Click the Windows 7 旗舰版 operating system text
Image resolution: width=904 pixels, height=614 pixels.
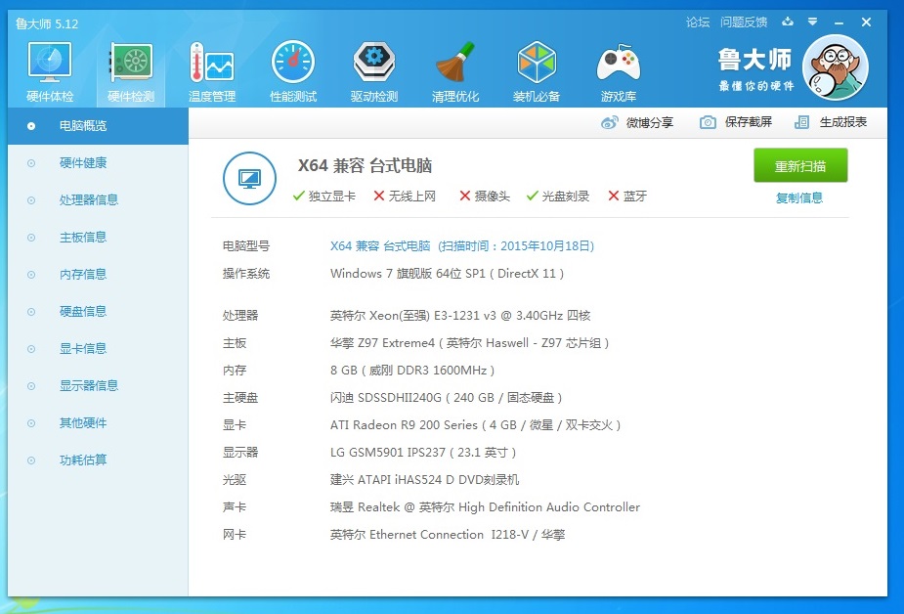[x=447, y=274]
